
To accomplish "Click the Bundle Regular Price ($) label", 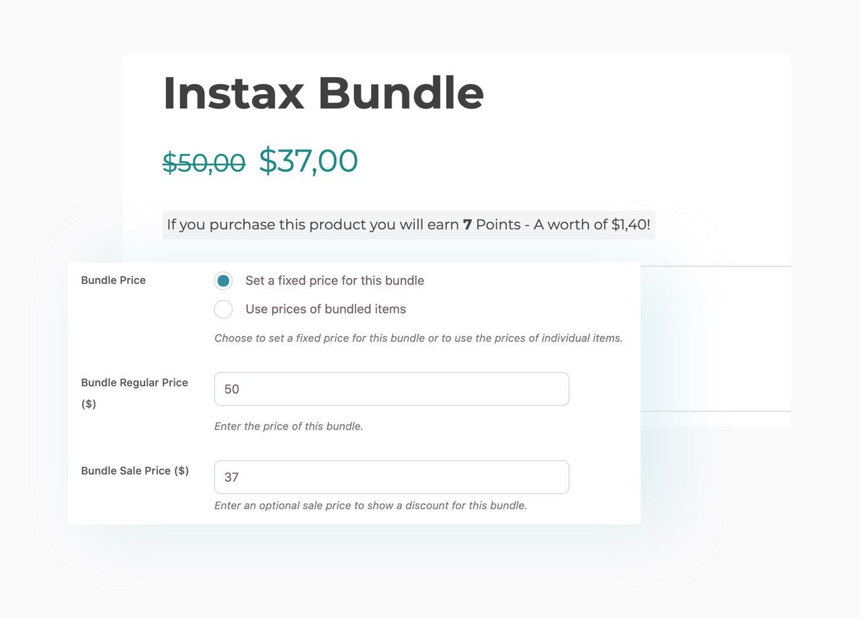I will (135, 393).
